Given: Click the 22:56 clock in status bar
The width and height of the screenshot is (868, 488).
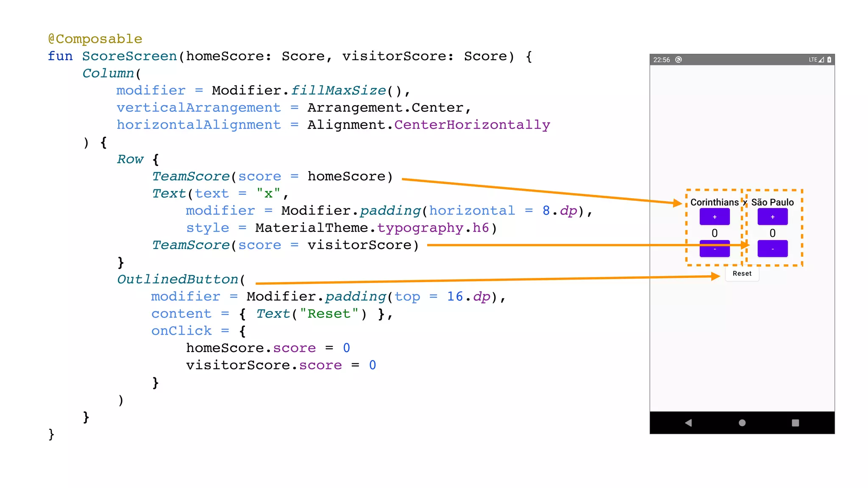Looking at the screenshot, I should coord(661,60).
